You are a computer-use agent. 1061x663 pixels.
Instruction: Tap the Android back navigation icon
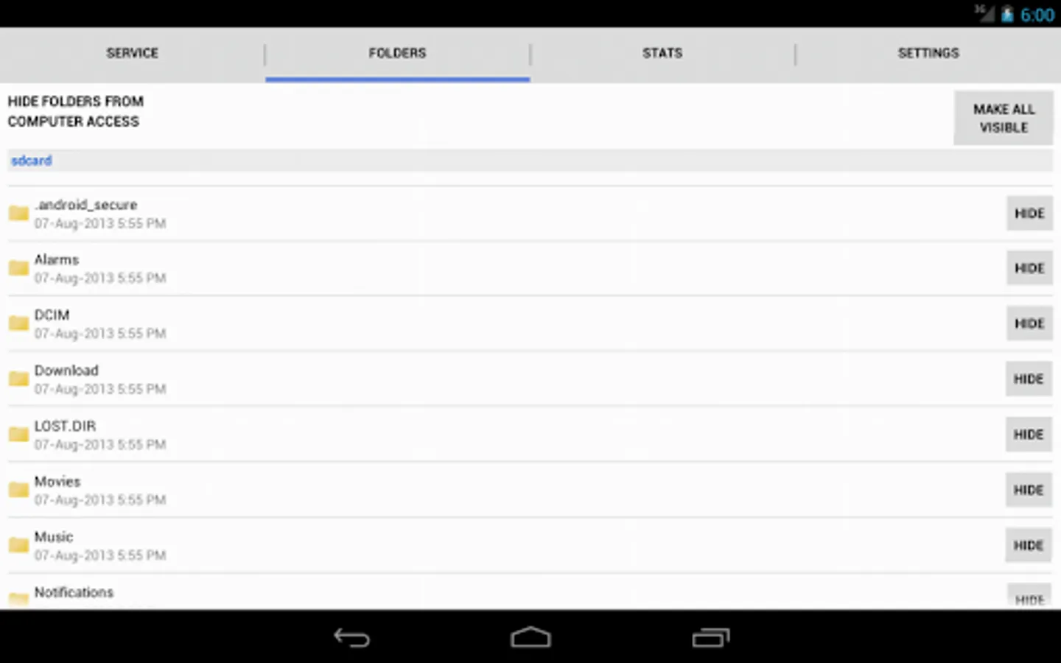pyautogui.click(x=351, y=637)
